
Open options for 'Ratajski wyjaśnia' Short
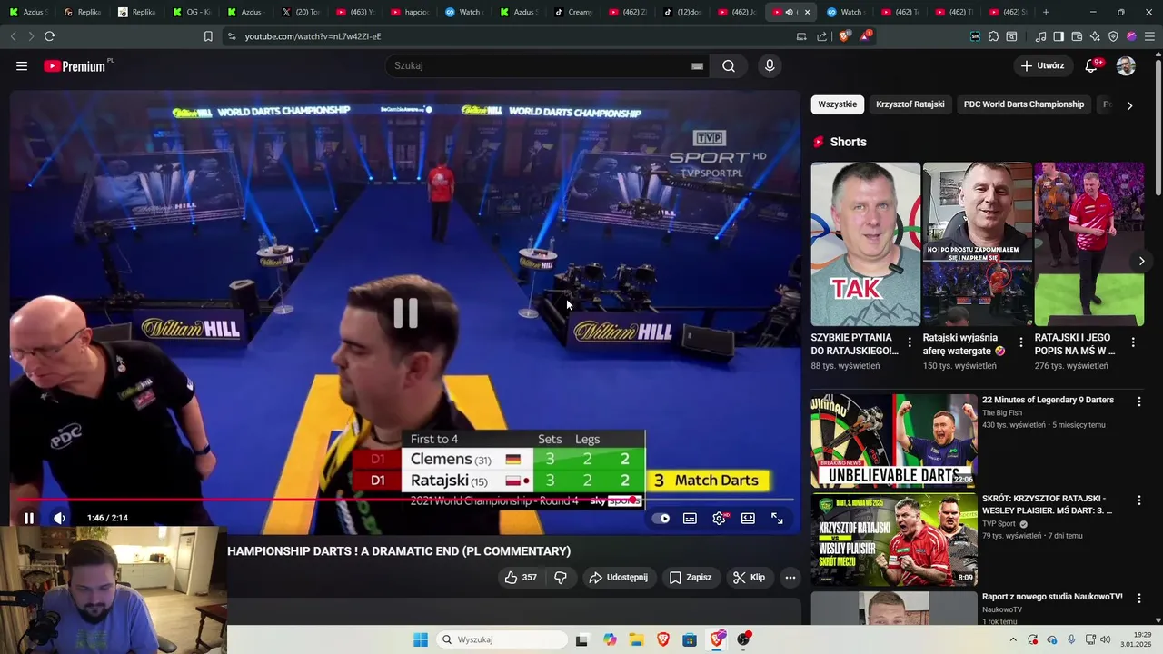[1021, 342]
